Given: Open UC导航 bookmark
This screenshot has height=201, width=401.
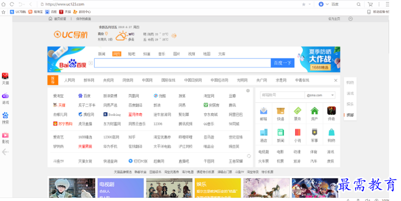Looking at the screenshot, I should pos(18,12).
